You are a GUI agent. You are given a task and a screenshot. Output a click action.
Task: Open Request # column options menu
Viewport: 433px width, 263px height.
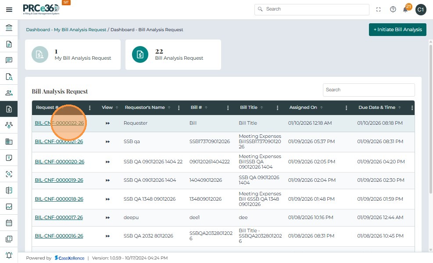click(90, 108)
